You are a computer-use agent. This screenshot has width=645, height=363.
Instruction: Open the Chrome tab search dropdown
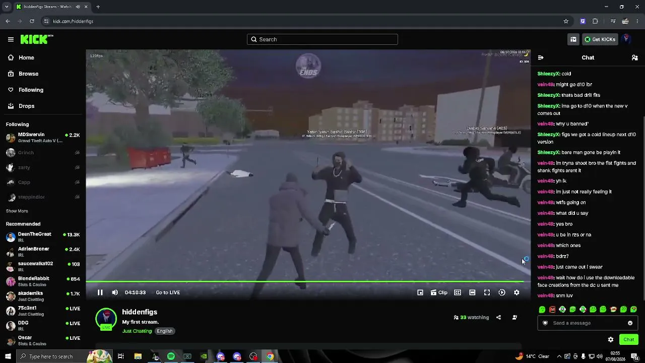pos(6,7)
